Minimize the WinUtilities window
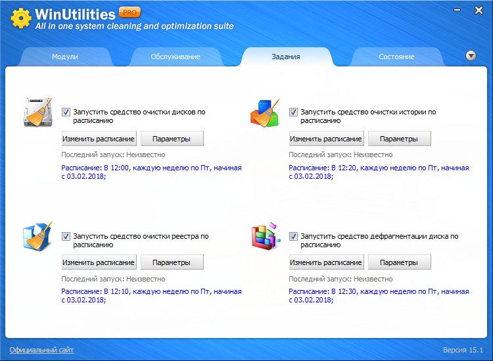Screen dimensions: 493x361 click(x=458, y=10)
